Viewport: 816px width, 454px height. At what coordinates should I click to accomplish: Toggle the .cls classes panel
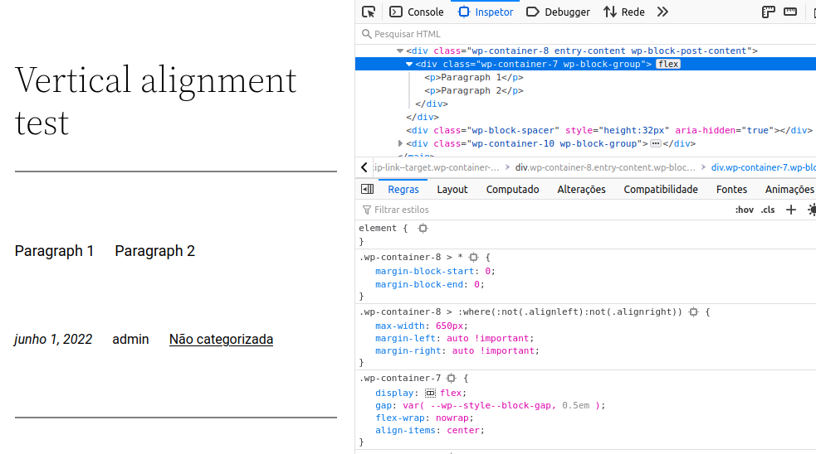coord(768,210)
